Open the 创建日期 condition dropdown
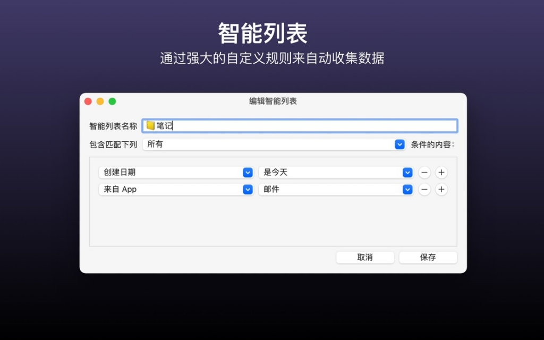This screenshot has height=340, width=544. coord(175,172)
